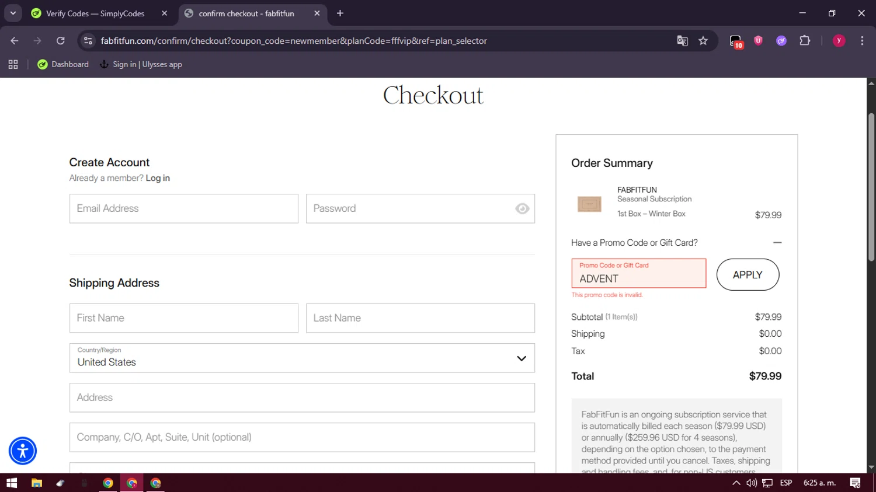Open the Dashboard bookmark
Viewport: 876px width, 492px height.
63,64
